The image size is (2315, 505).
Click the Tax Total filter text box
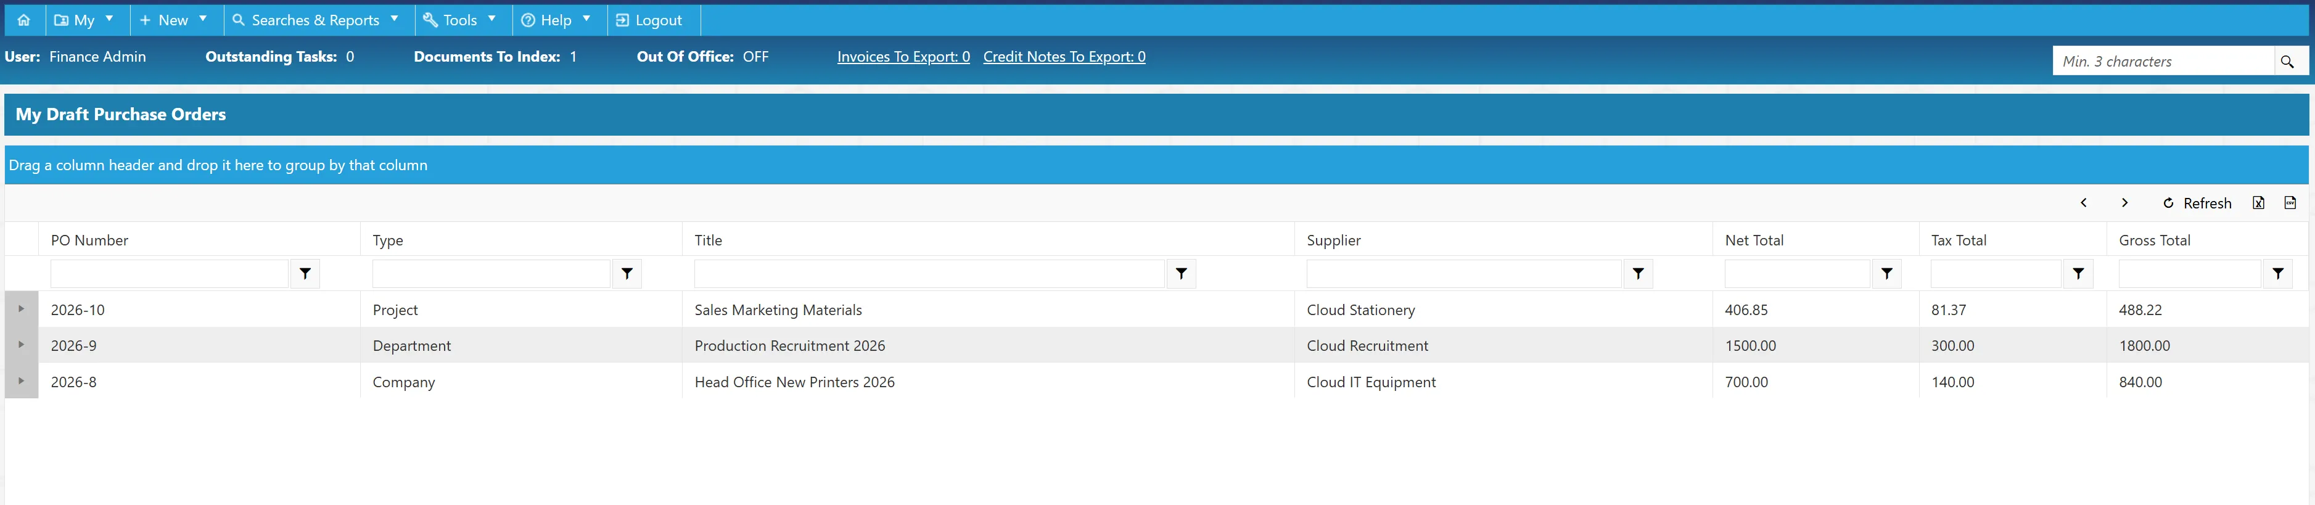(x=1996, y=273)
